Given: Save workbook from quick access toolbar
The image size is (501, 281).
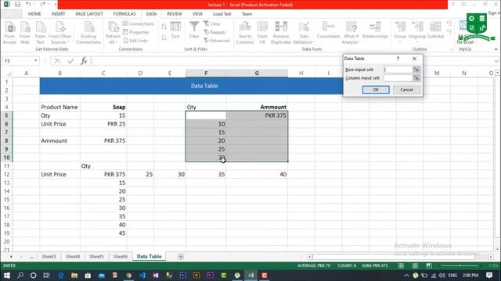Looking at the screenshot, I should tap(17, 5).
